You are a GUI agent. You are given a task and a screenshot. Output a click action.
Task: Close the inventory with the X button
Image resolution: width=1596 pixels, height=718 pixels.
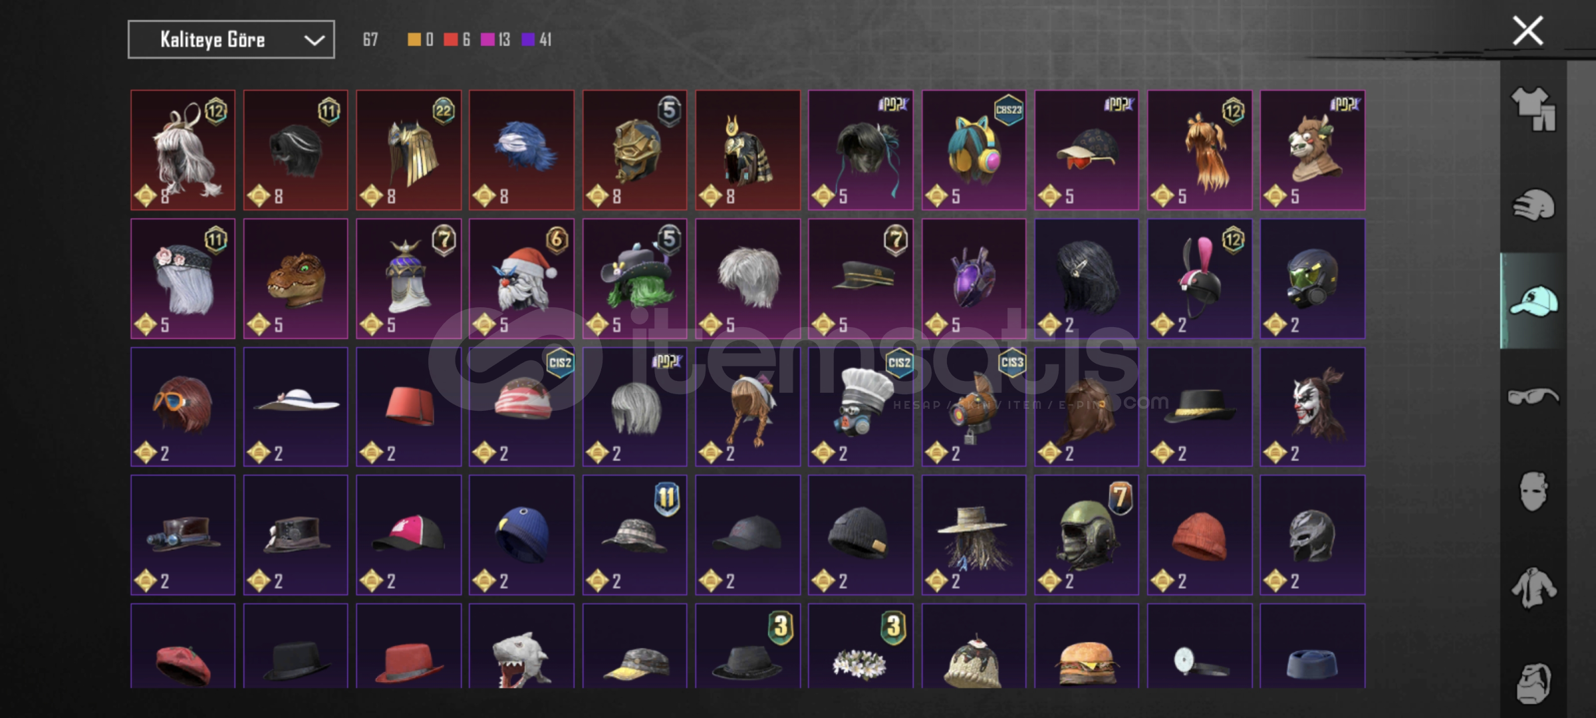point(1528,31)
